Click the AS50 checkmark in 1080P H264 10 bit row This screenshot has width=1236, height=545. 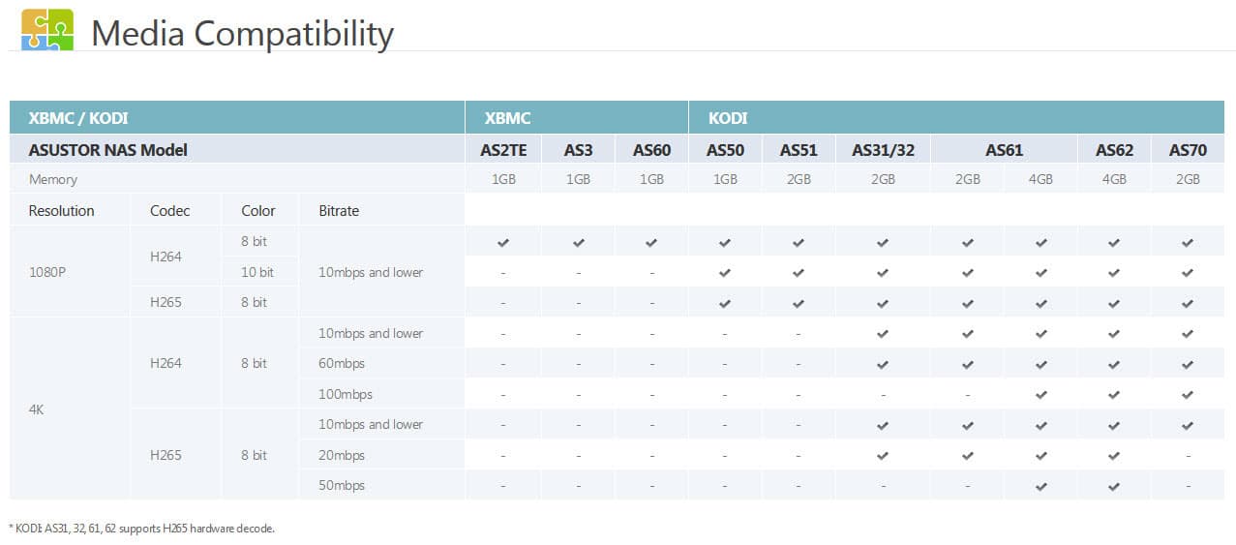tap(725, 273)
